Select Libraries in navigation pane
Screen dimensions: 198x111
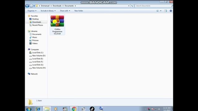click(x=34, y=31)
